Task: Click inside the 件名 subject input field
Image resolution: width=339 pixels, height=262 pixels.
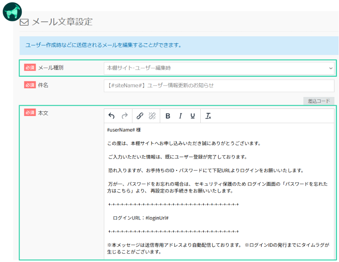Action: (x=219, y=85)
